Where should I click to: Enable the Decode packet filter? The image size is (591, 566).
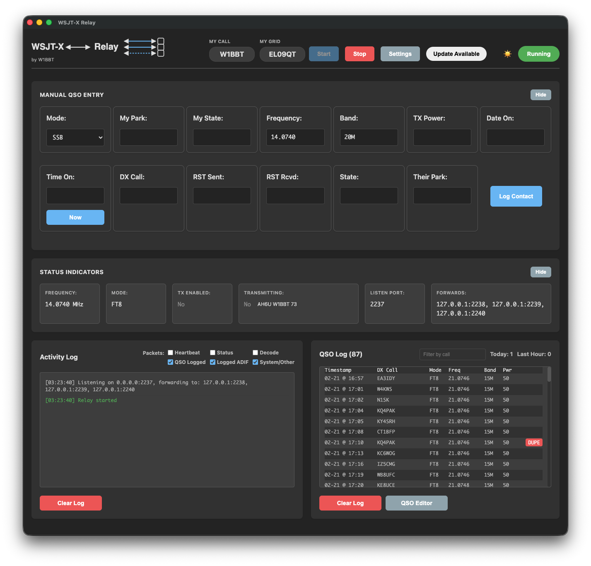[255, 352]
